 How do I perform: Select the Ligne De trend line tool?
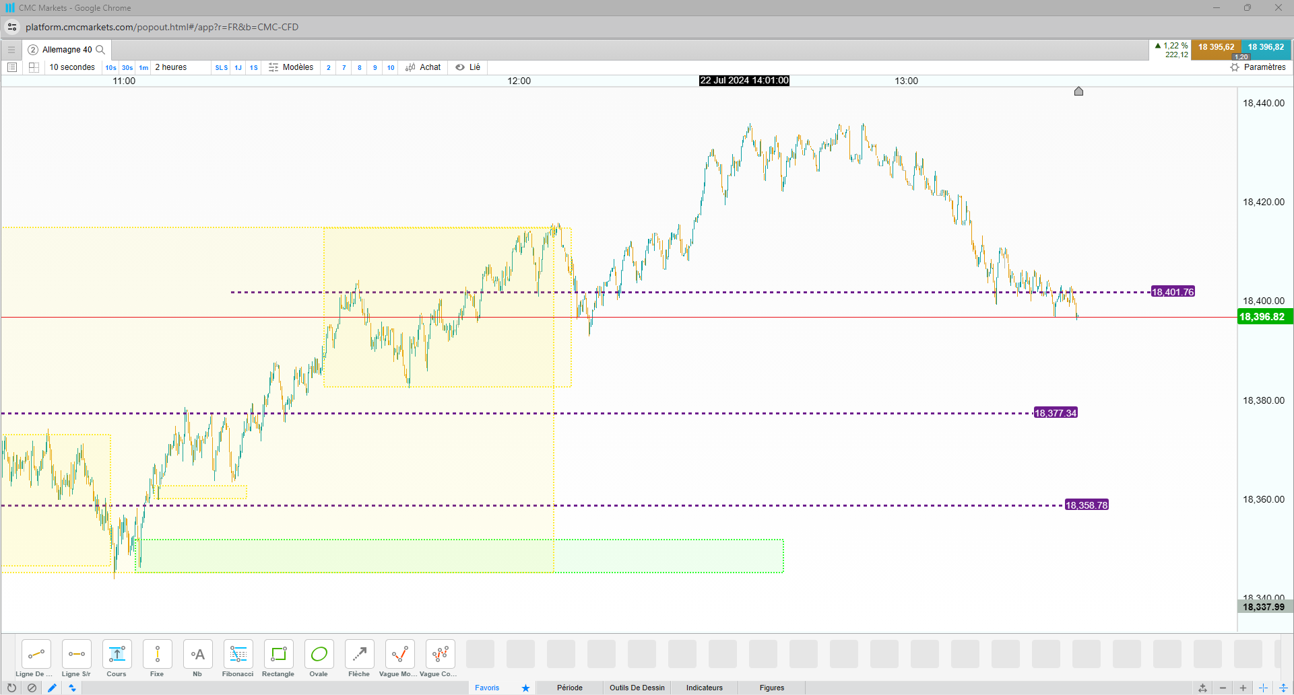36,659
